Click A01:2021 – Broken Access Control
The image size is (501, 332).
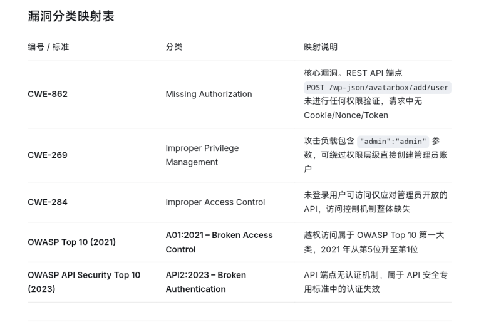click(219, 242)
